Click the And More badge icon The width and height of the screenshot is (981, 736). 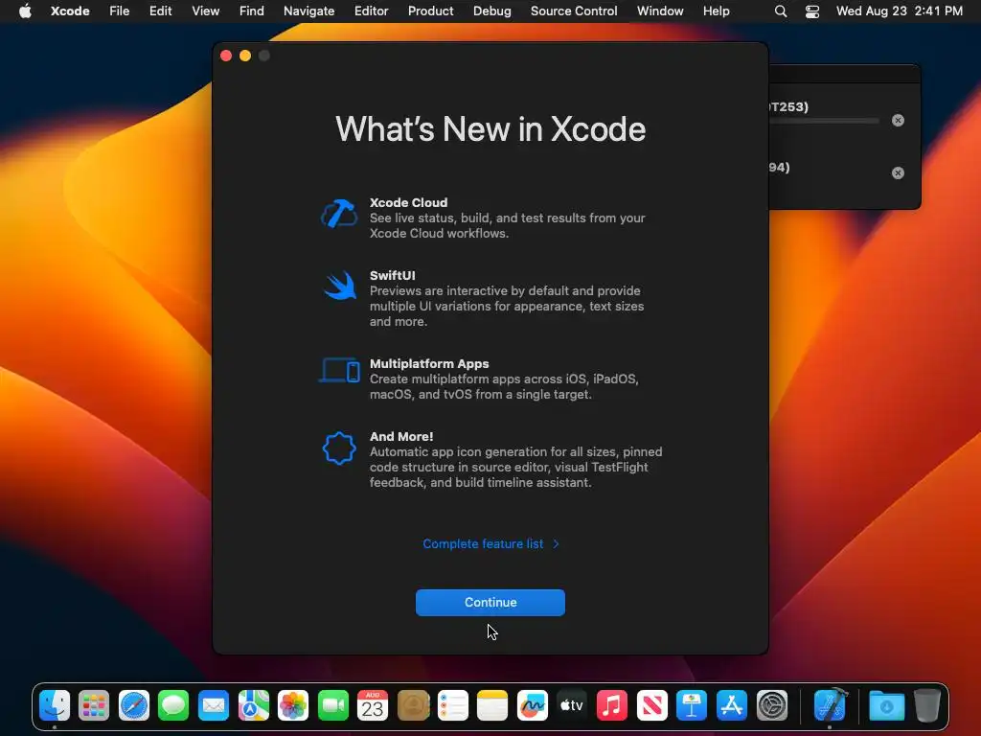(x=339, y=448)
